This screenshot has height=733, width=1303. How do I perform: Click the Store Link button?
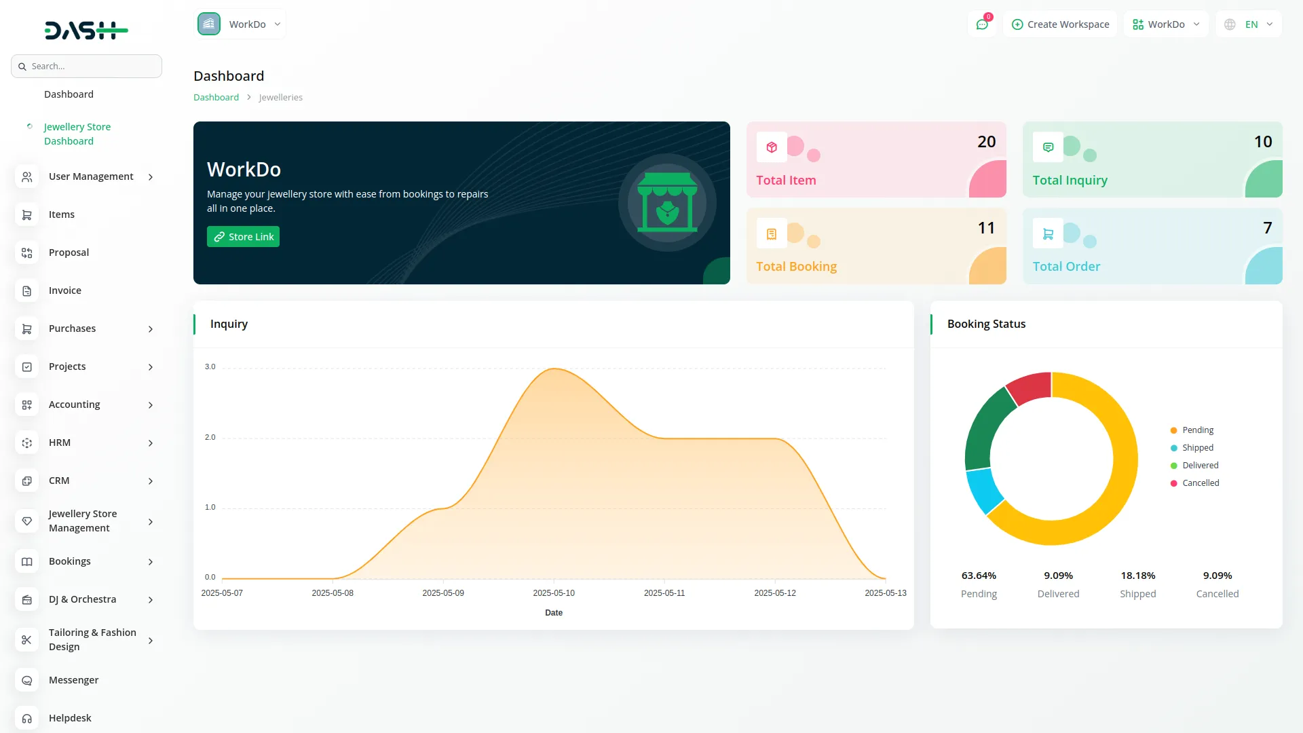(243, 237)
